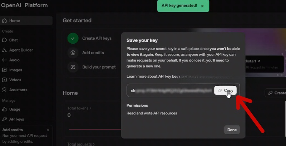Click Done in Save your key dialog
The width and height of the screenshot is (286, 146).
pyautogui.click(x=232, y=130)
